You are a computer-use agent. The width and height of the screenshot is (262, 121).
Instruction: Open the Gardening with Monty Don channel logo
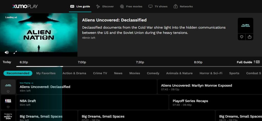[8, 116]
